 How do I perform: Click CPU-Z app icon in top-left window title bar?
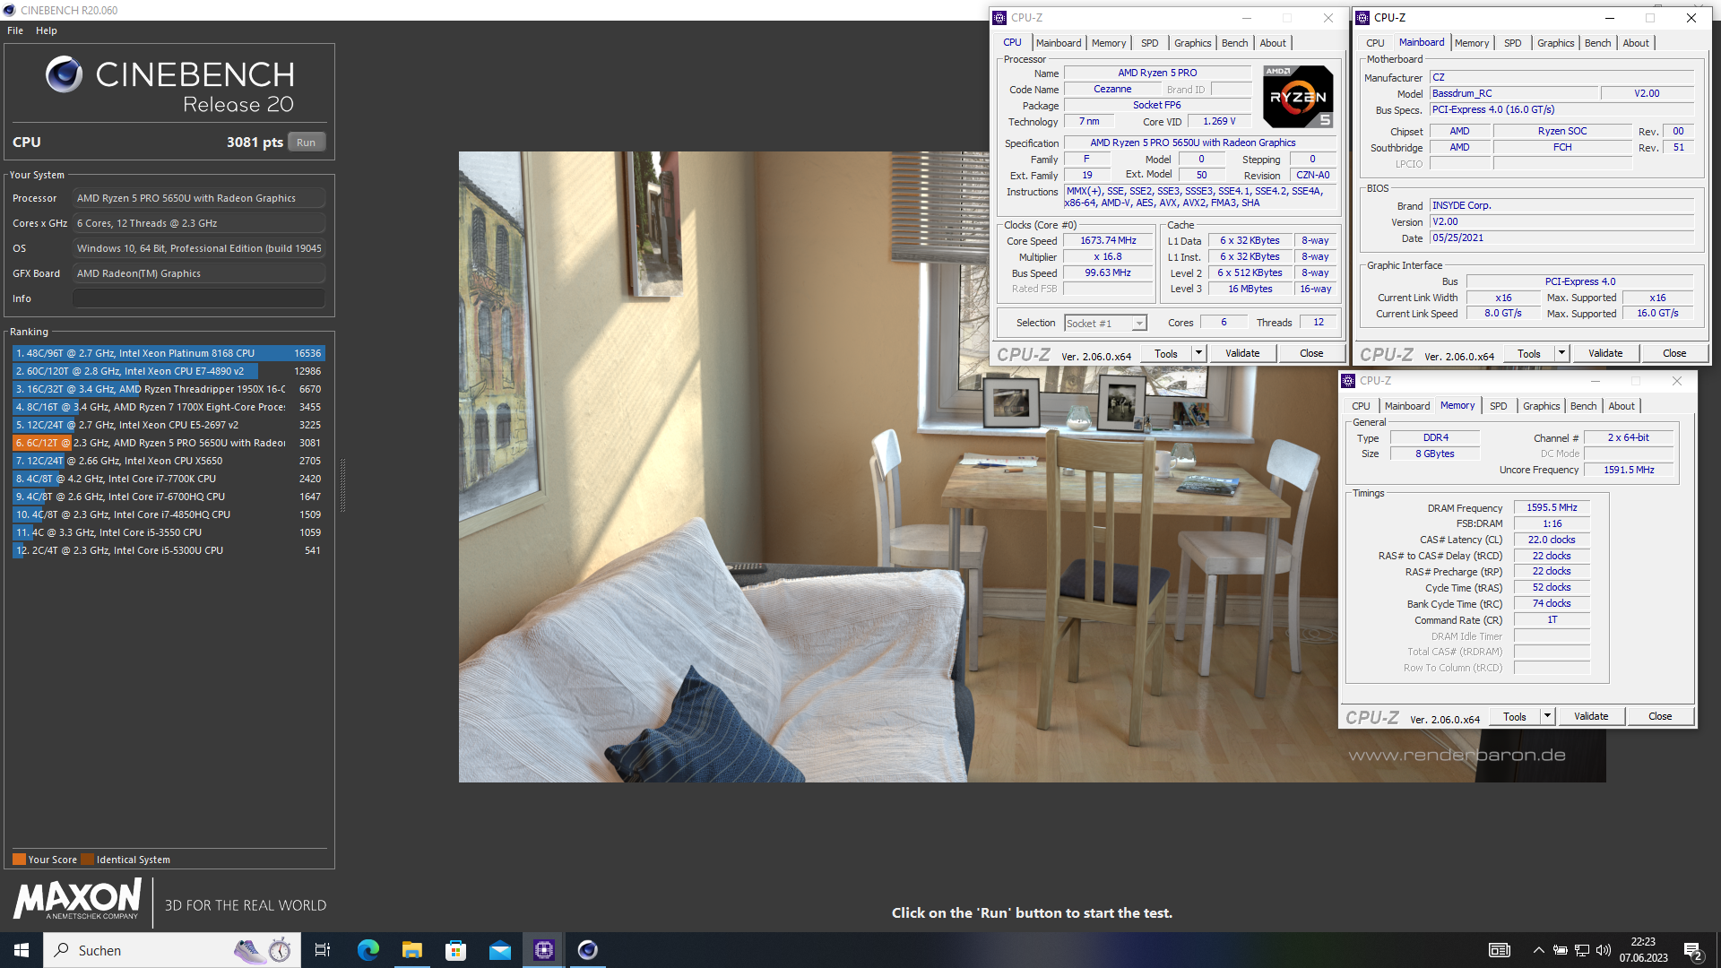click(x=999, y=18)
